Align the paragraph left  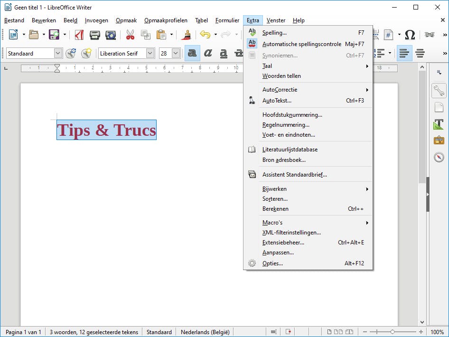tap(404, 53)
